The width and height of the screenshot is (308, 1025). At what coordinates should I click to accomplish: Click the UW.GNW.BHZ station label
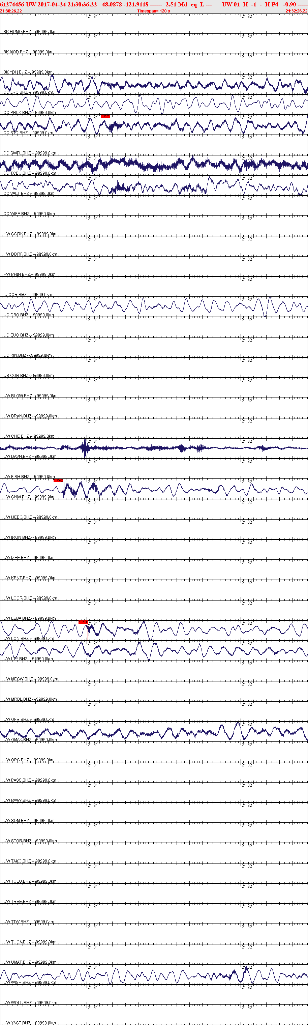point(29,497)
